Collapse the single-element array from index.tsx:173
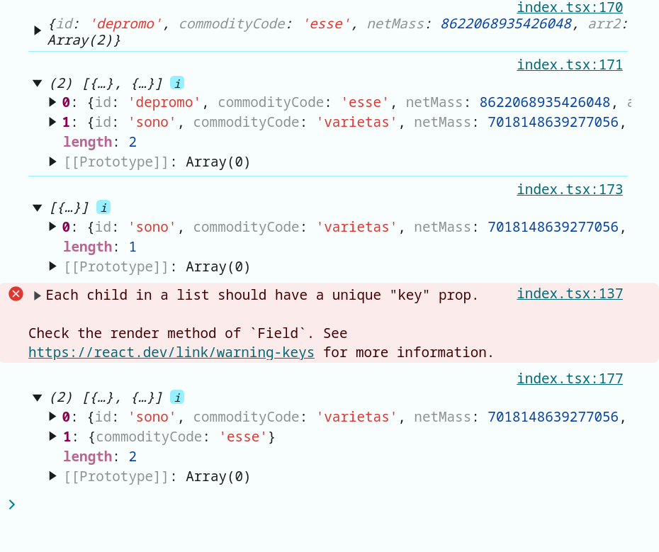This screenshot has height=552, width=659. click(x=38, y=208)
